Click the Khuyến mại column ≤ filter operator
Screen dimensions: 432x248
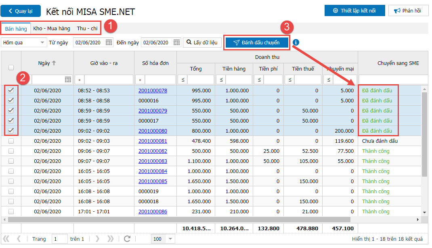pyautogui.click(x=328, y=80)
